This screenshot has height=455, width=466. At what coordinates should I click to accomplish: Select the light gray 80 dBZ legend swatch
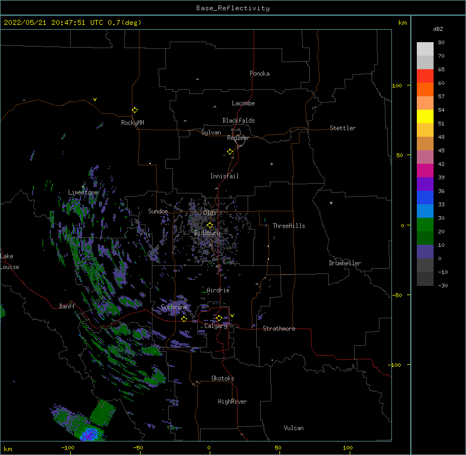(x=425, y=49)
